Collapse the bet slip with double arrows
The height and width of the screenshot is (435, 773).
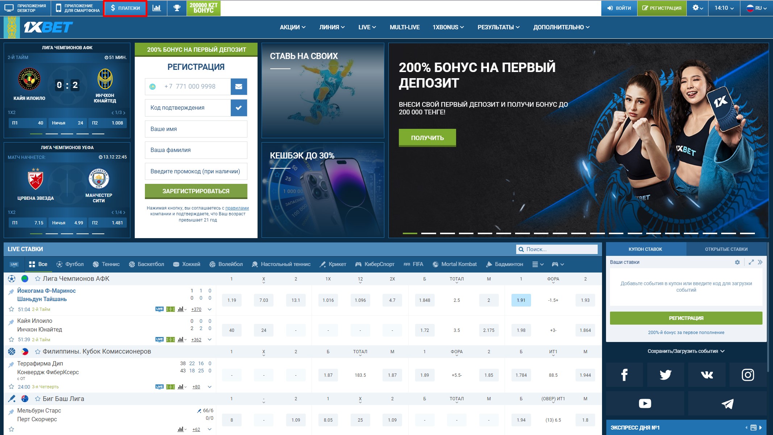(760, 262)
